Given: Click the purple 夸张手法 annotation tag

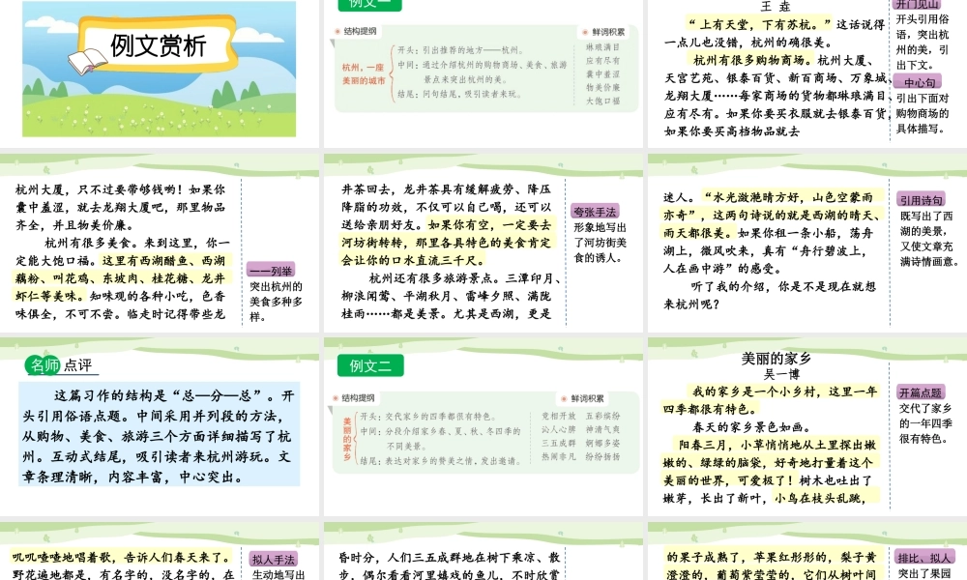Looking at the screenshot, I should tap(595, 212).
